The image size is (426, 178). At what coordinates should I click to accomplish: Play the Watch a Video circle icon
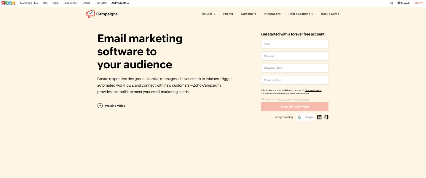100,106
